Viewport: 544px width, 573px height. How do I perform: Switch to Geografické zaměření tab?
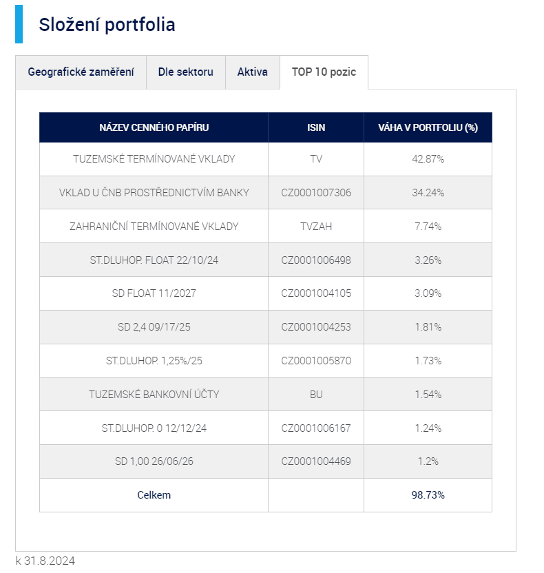point(81,72)
